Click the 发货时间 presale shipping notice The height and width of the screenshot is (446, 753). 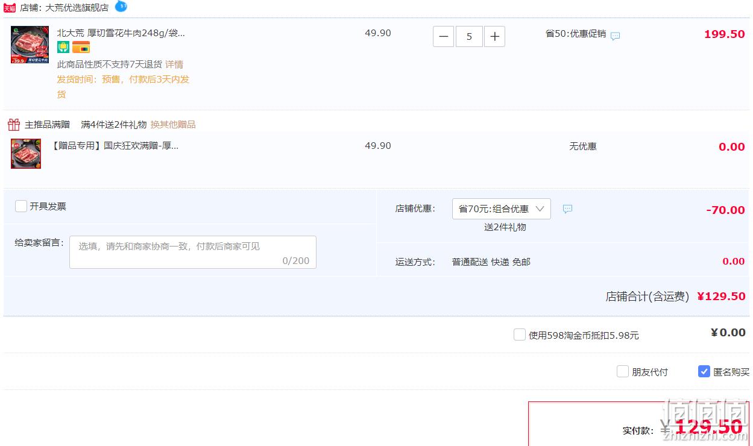coord(124,87)
